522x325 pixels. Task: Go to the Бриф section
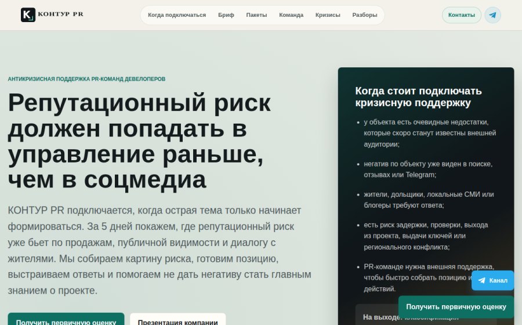(x=226, y=15)
